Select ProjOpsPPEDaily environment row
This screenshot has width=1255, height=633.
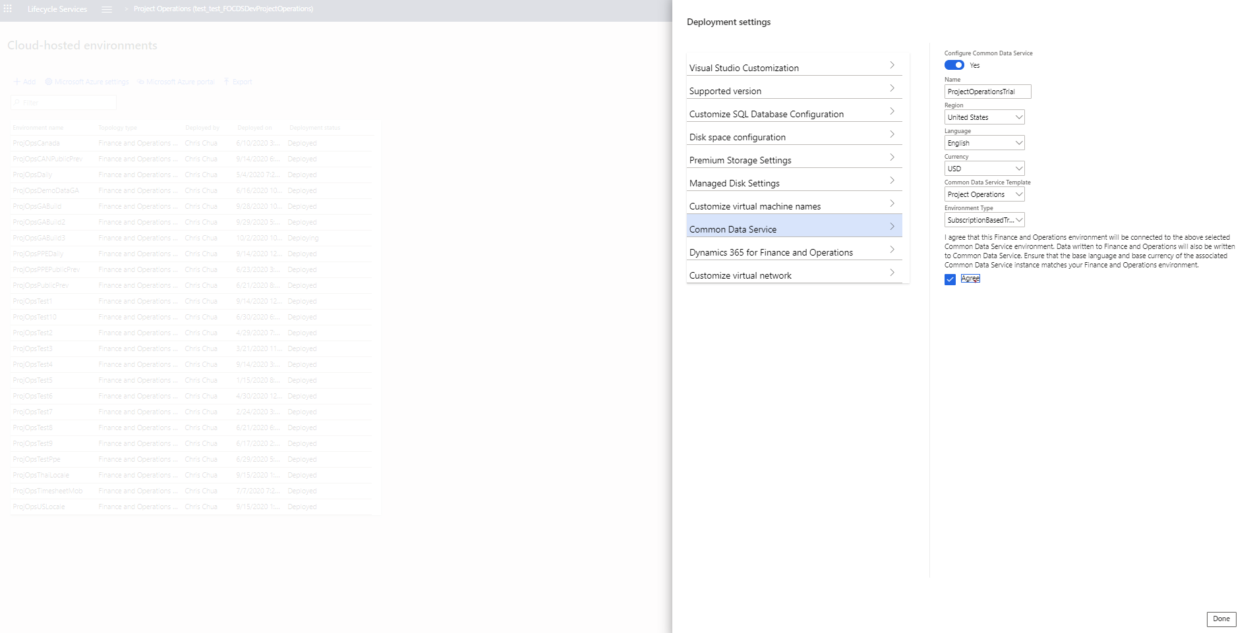[191, 254]
